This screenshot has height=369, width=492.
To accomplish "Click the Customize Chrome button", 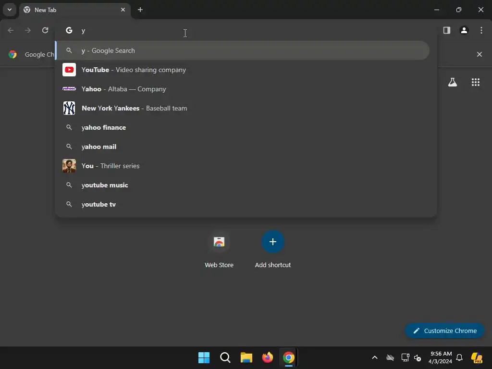I will [x=444, y=331].
